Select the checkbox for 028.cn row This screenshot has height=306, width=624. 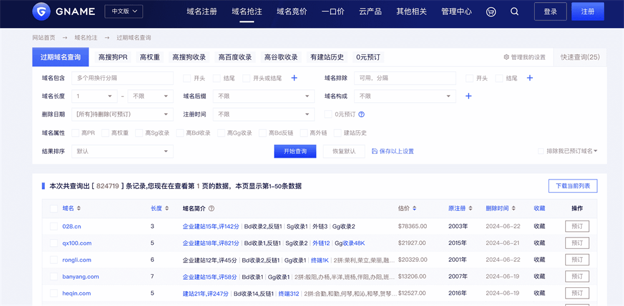53,226
